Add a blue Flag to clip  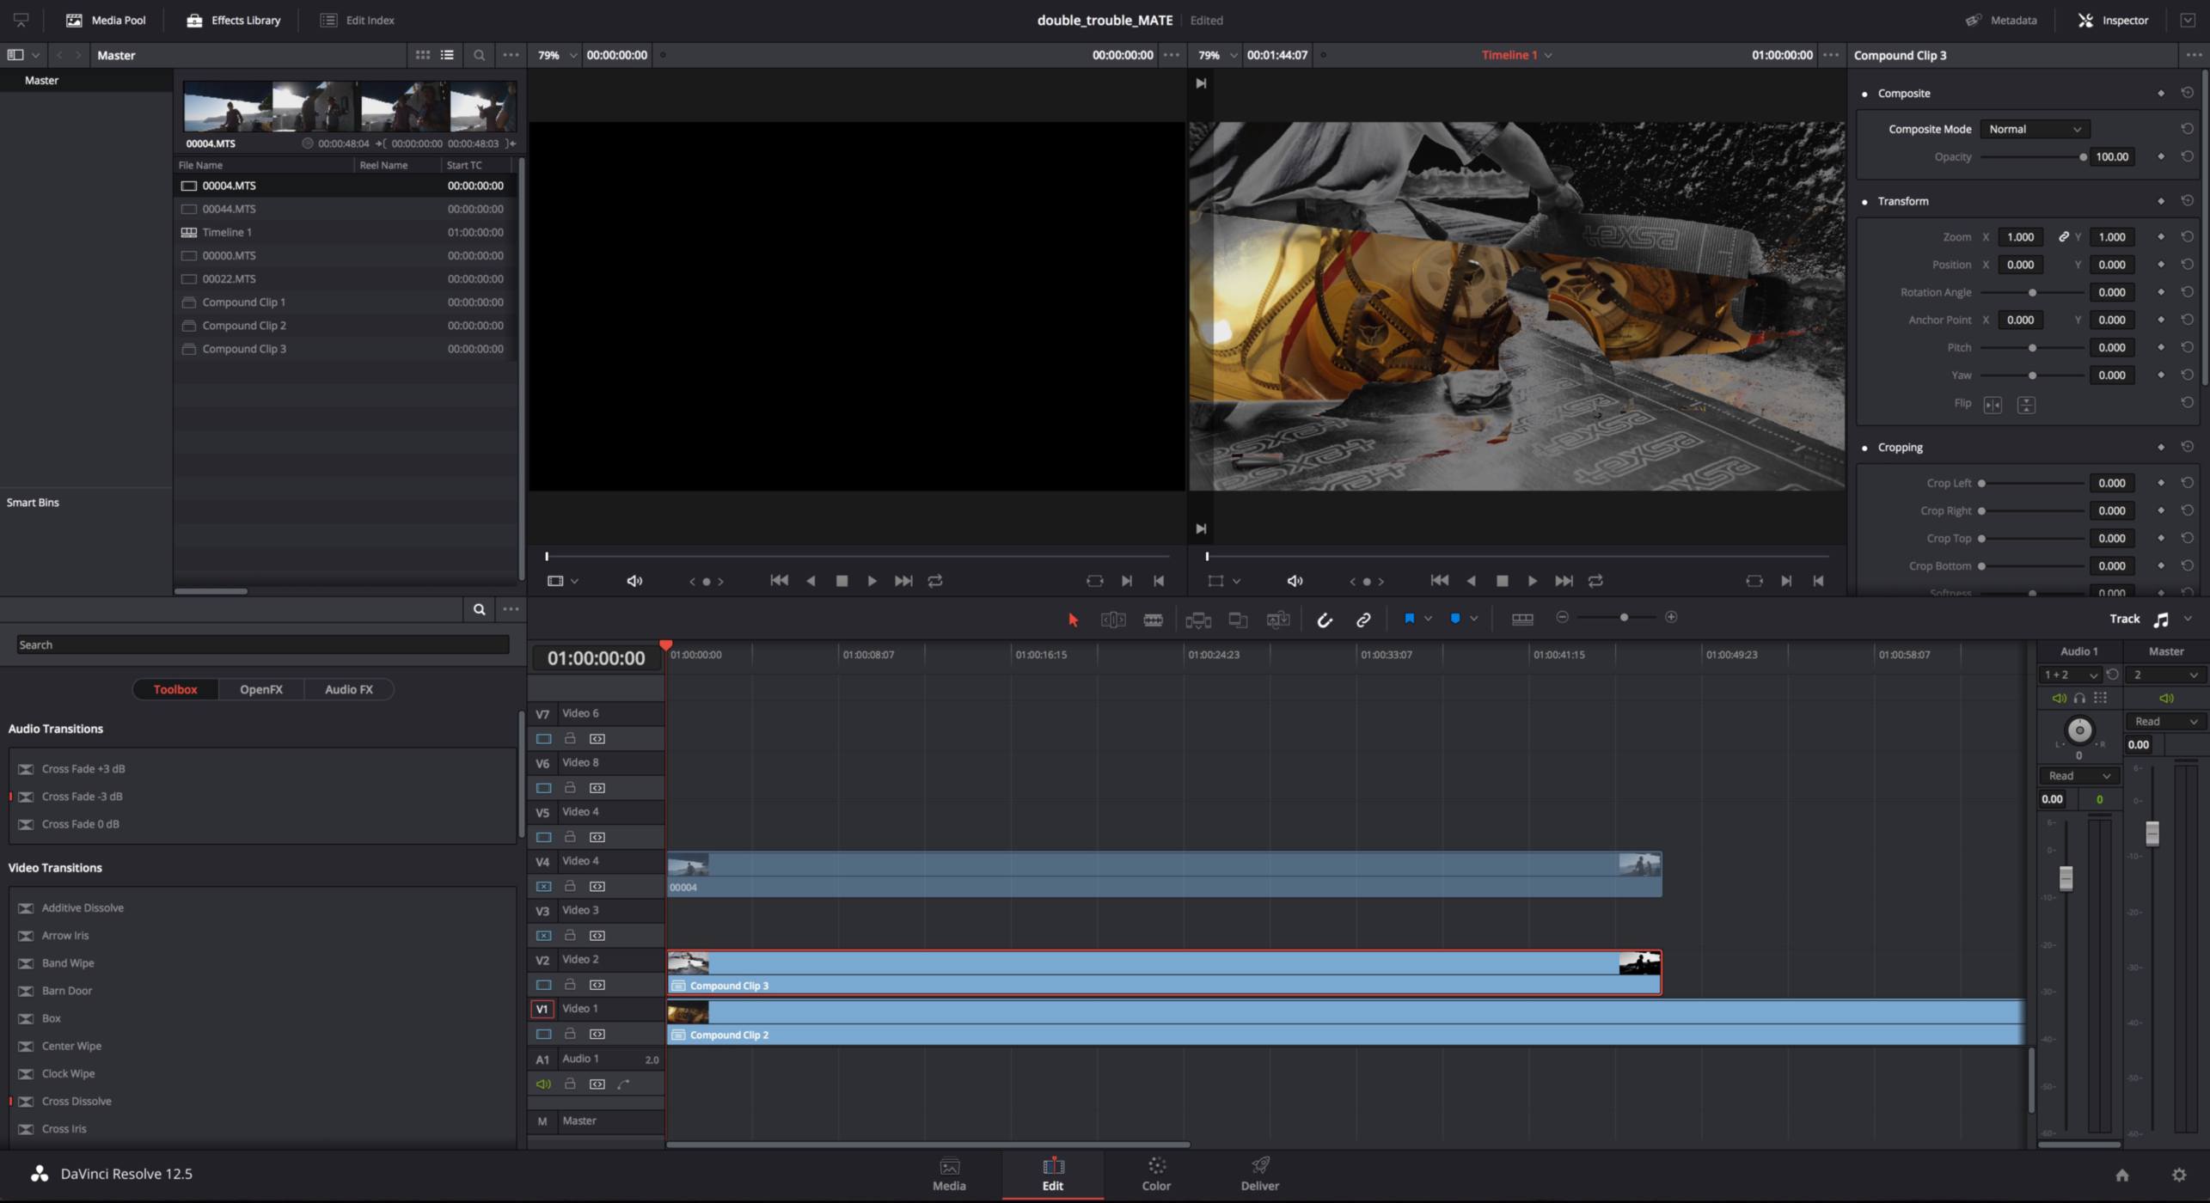pyautogui.click(x=1409, y=619)
